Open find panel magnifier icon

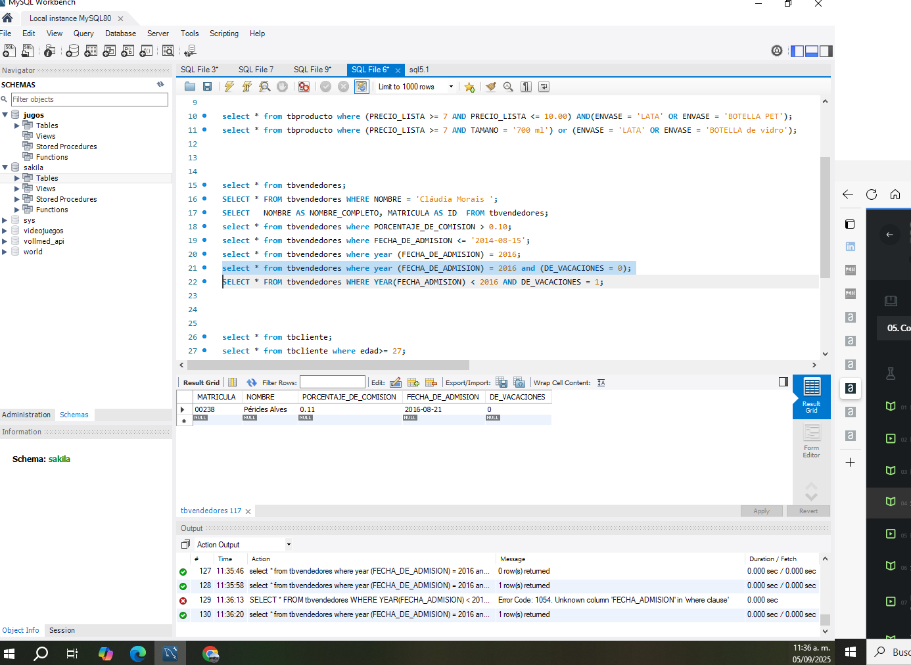(508, 87)
